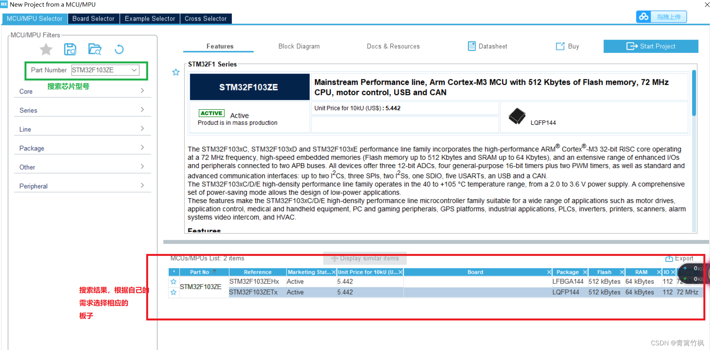The width and height of the screenshot is (710, 350).
Task: Close the Board column via X
Action: (x=549, y=272)
